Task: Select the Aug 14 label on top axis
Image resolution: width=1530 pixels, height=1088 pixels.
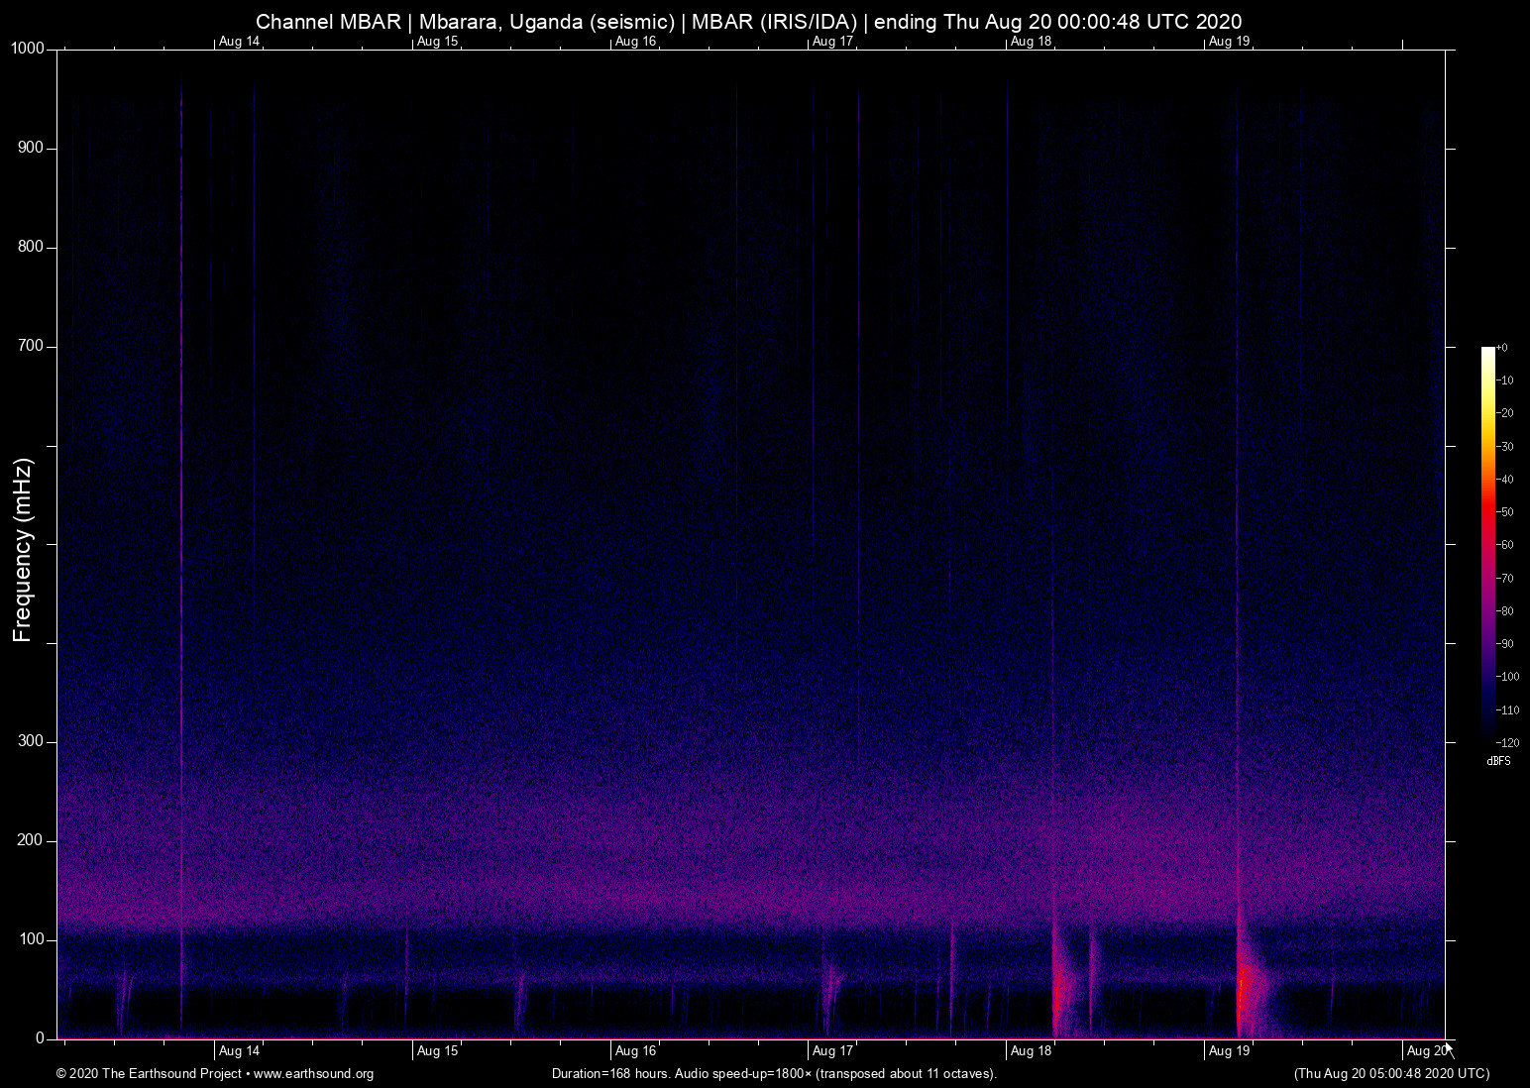Action: (x=239, y=42)
